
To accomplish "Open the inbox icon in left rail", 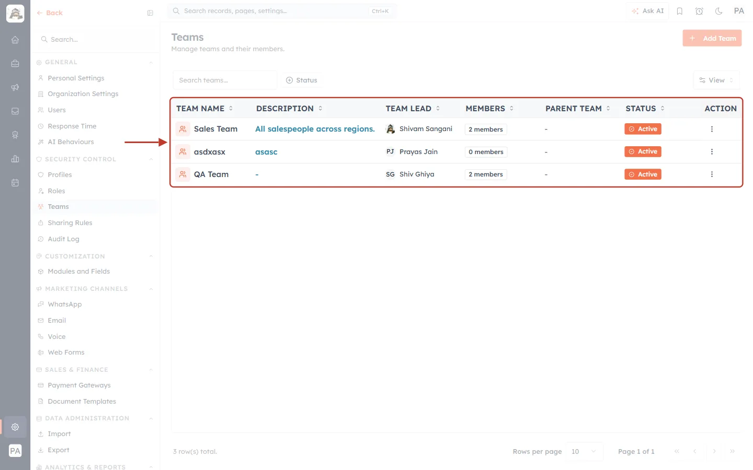I will click(x=15, y=111).
